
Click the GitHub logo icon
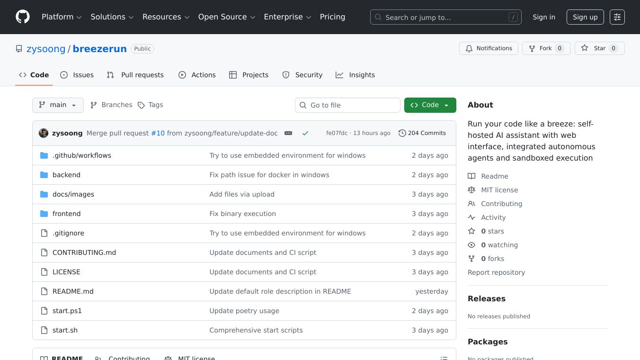[23, 17]
